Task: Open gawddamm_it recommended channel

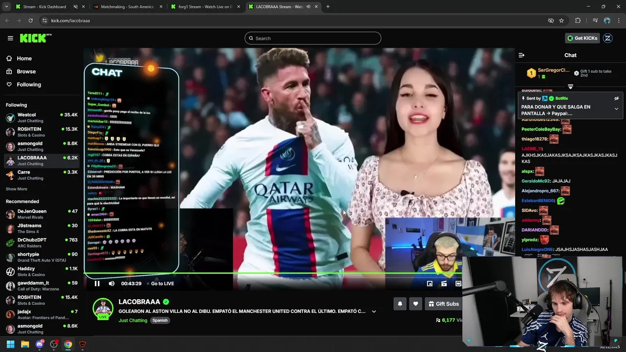Action: point(42,286)
